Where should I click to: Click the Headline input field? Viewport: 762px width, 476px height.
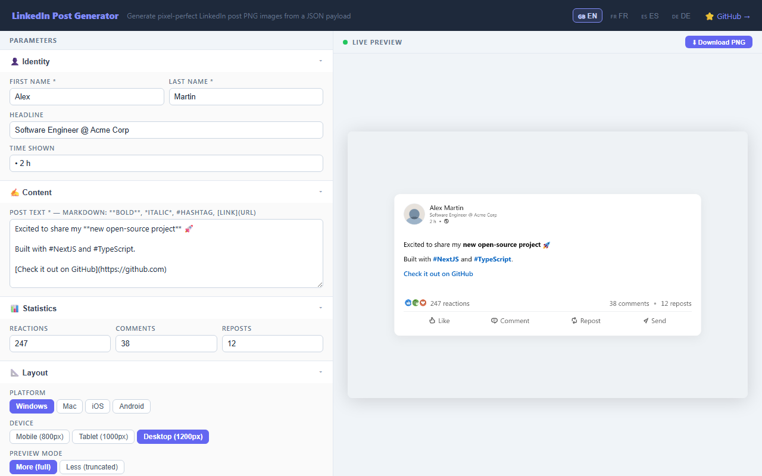(166, 130)
